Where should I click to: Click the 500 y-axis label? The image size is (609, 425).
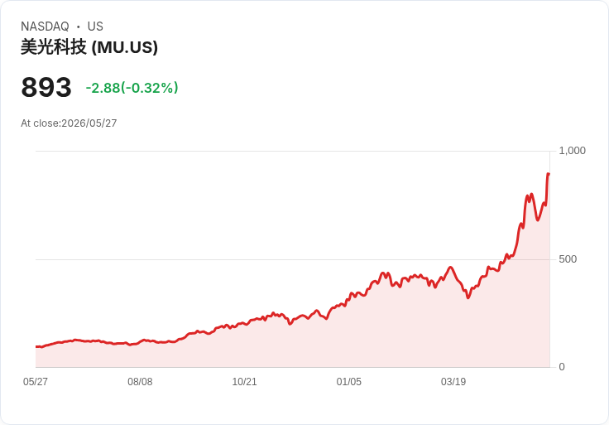[568, 259]
